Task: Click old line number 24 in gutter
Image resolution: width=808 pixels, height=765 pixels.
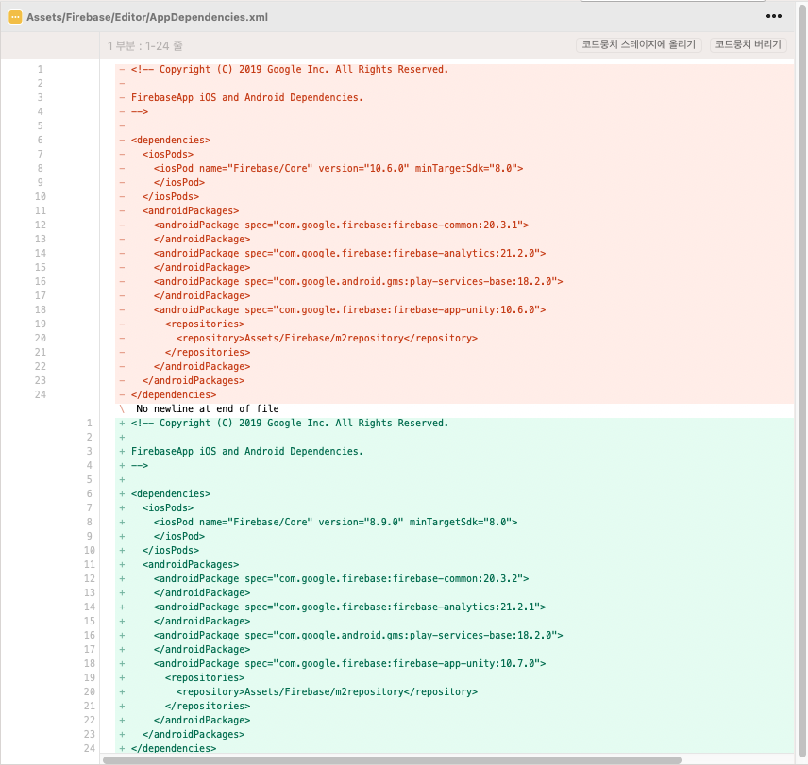Action: [41, 395]
